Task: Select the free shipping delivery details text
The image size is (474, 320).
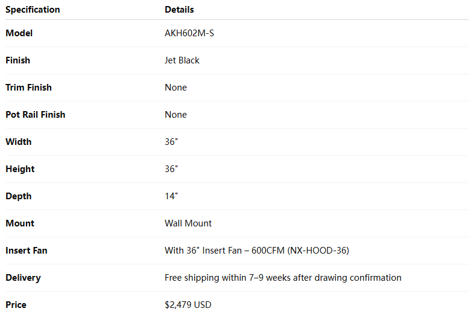Action: pyautogui.click(x=283, y=278)
